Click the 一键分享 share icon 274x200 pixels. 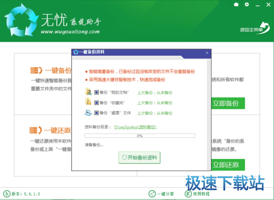click(152, 194)
